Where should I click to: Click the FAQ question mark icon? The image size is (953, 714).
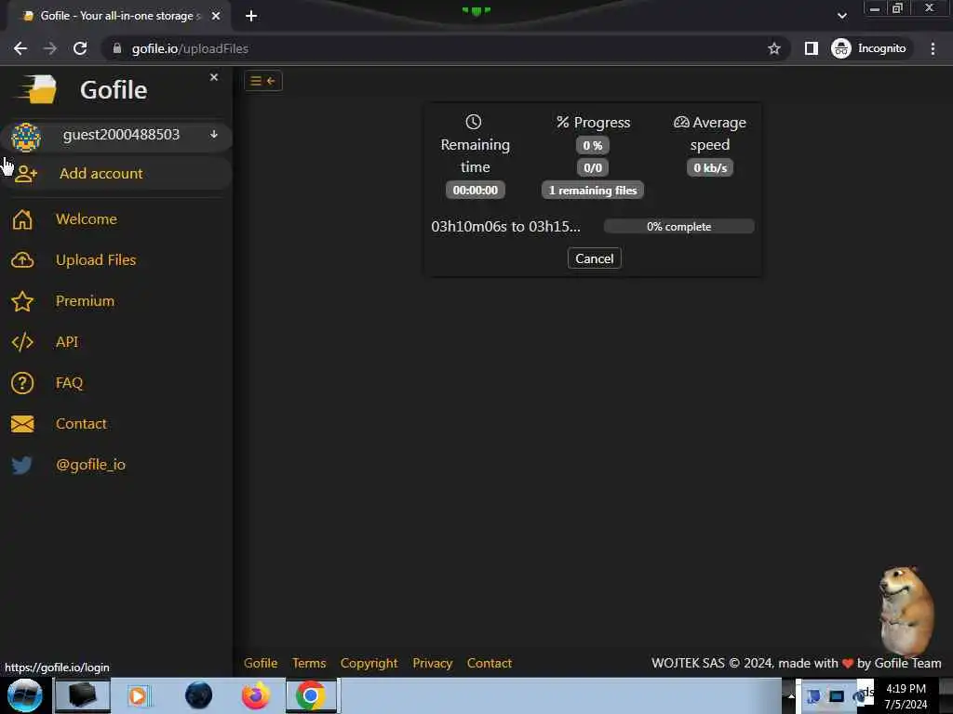tap(22, 383)
